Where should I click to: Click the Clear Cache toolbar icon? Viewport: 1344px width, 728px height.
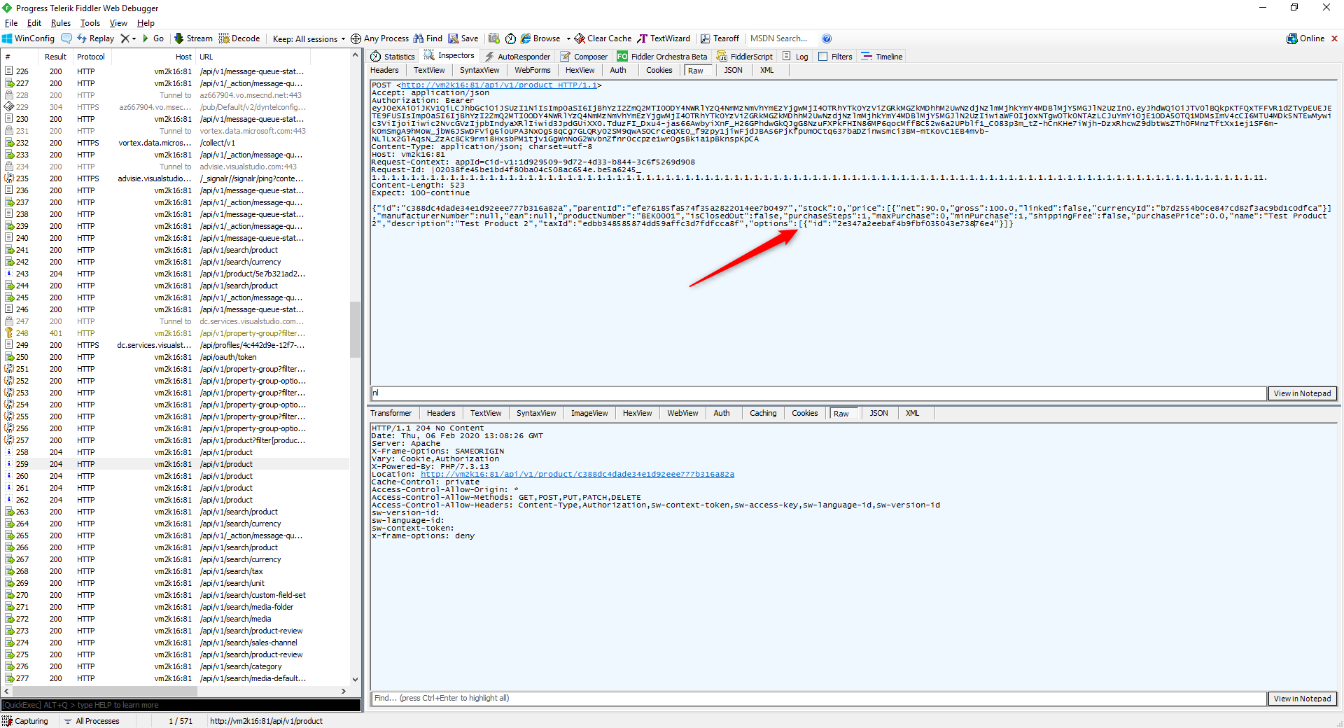point(602,38)
